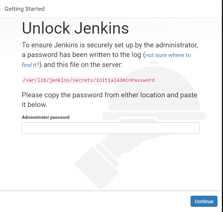The image size is (223, 212).
Task: Click the word "Jenkins" in the large heading
Action: coord(103,28)
